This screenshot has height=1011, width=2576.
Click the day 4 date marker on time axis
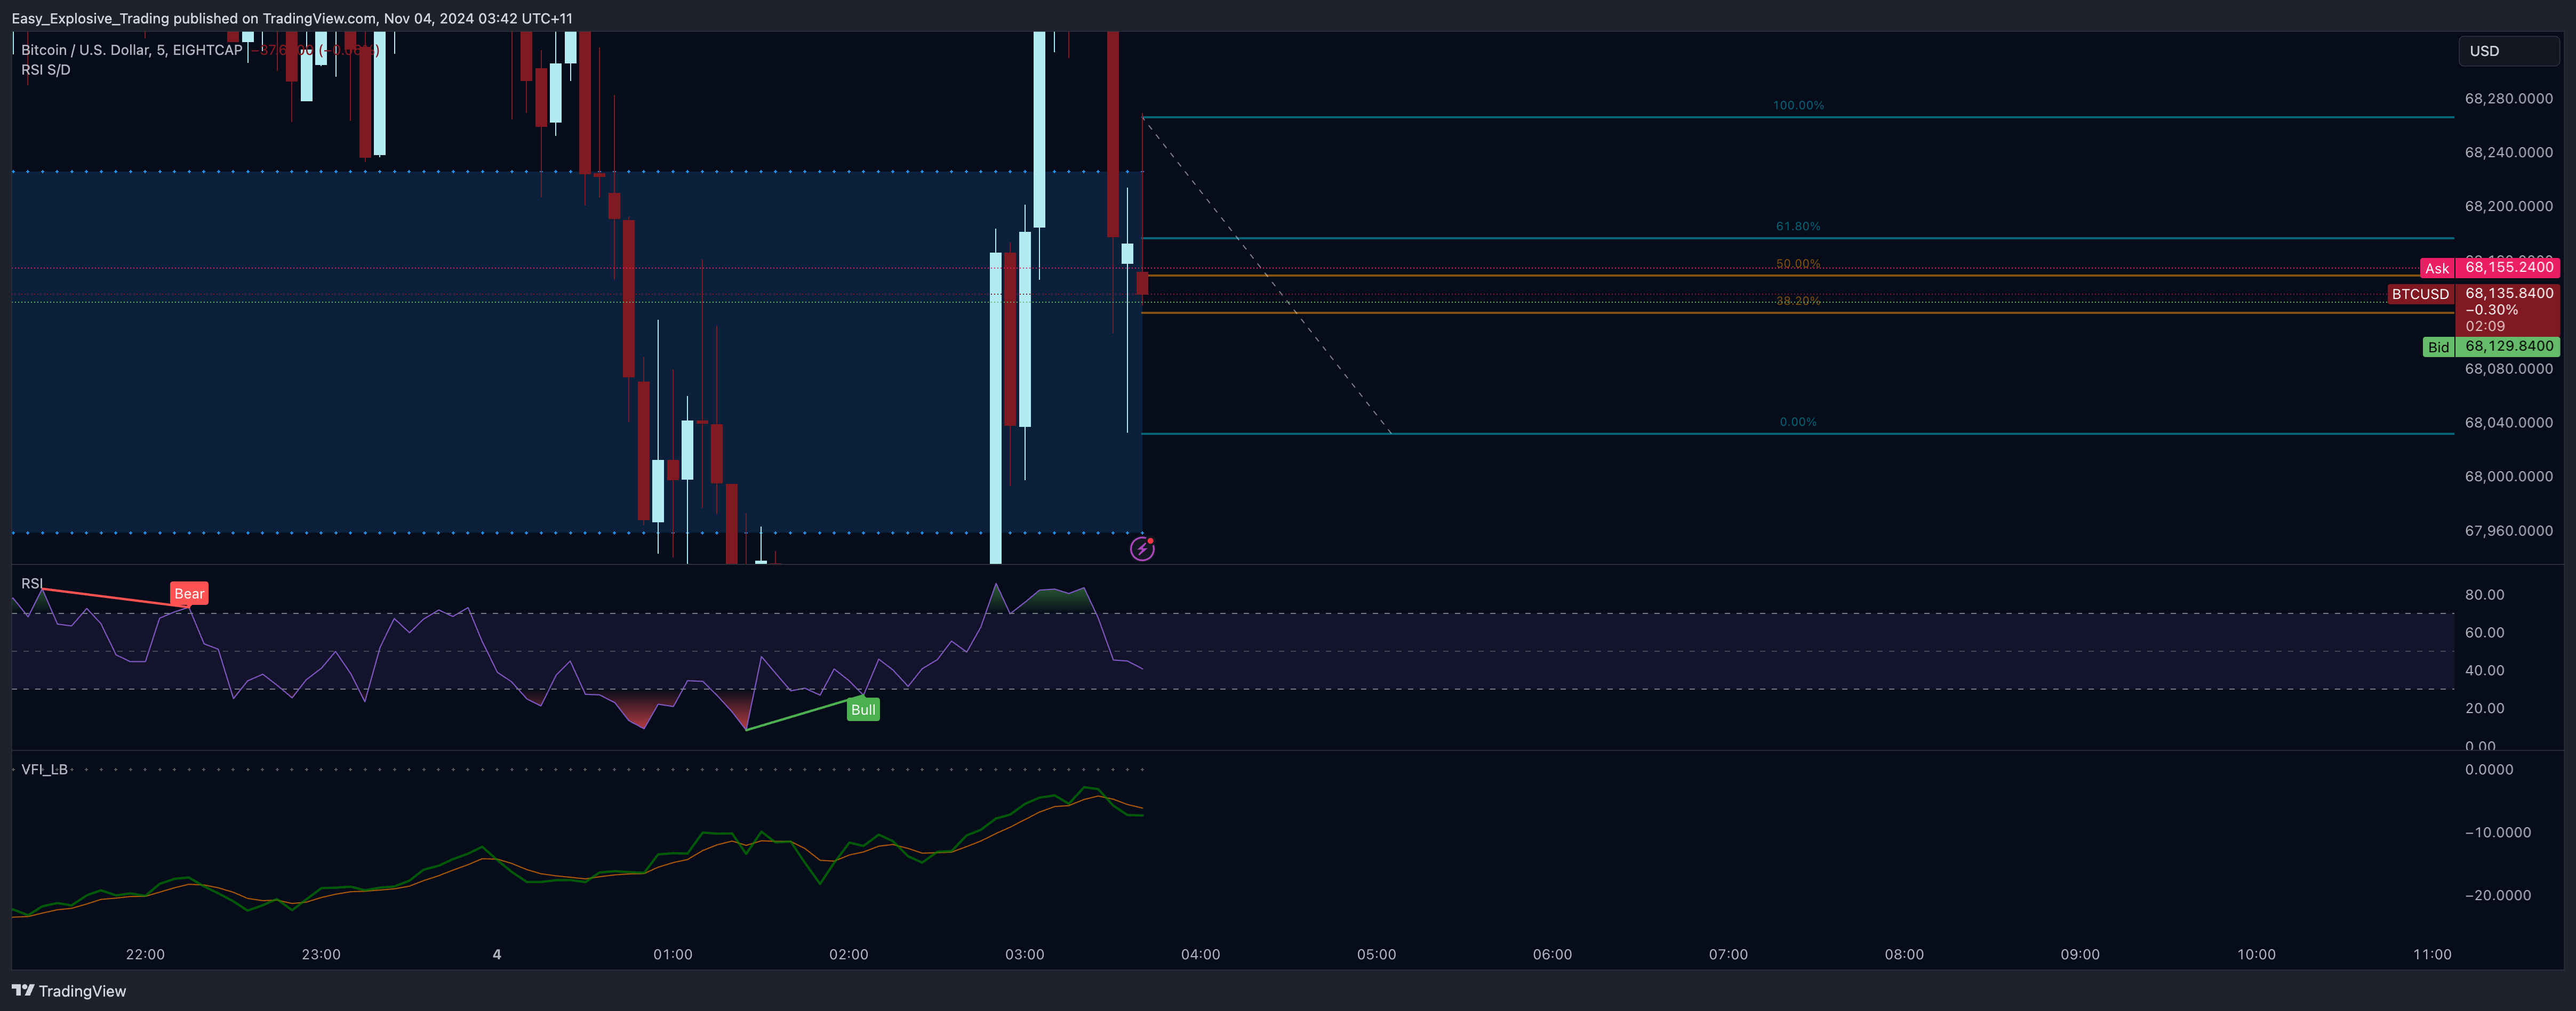click(497, 954)
